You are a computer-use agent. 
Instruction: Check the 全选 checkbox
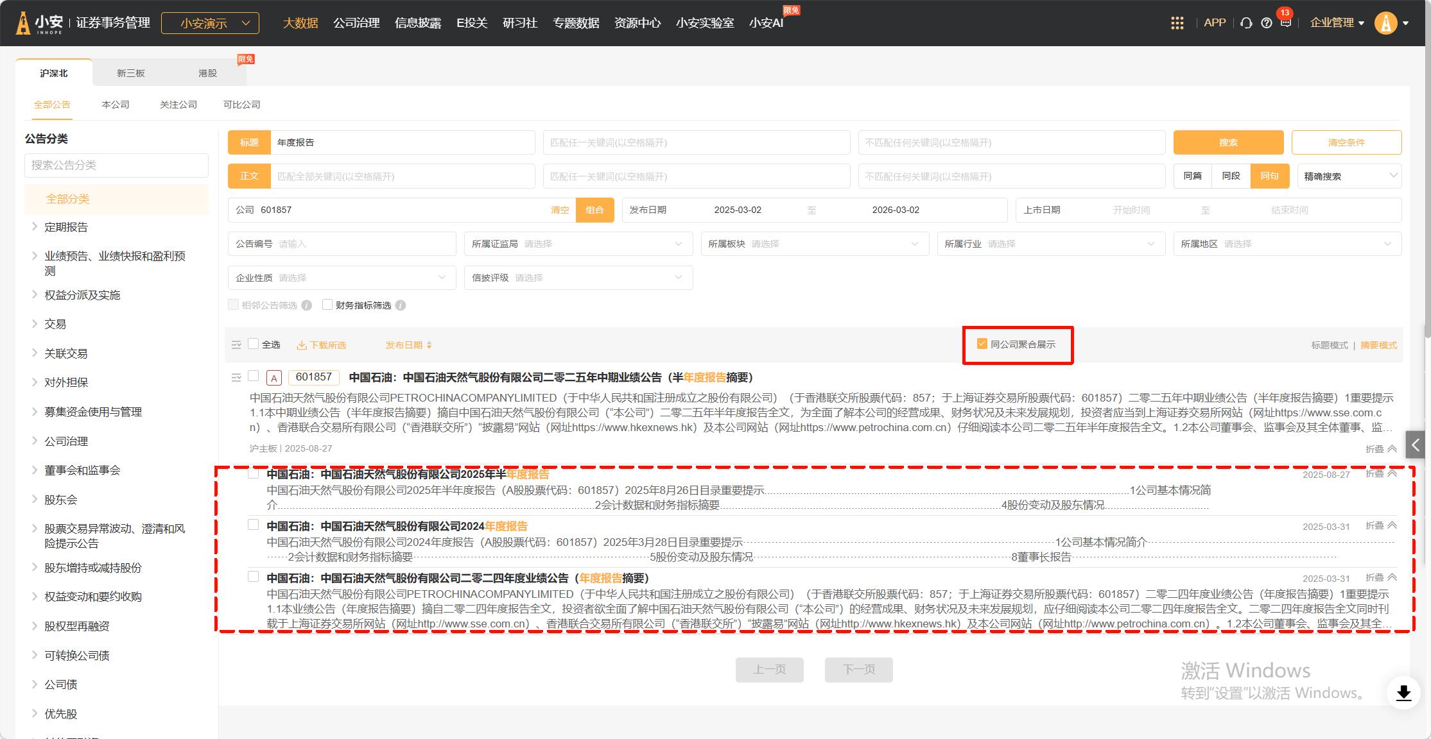[254, 344]
